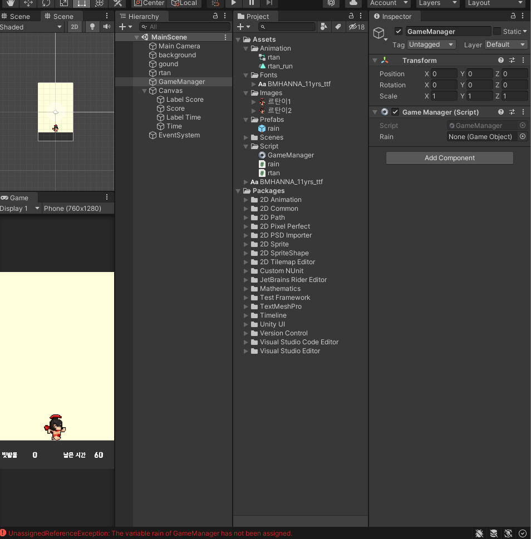
Task: Lock the Hierarchy panel
Action: 215,16
